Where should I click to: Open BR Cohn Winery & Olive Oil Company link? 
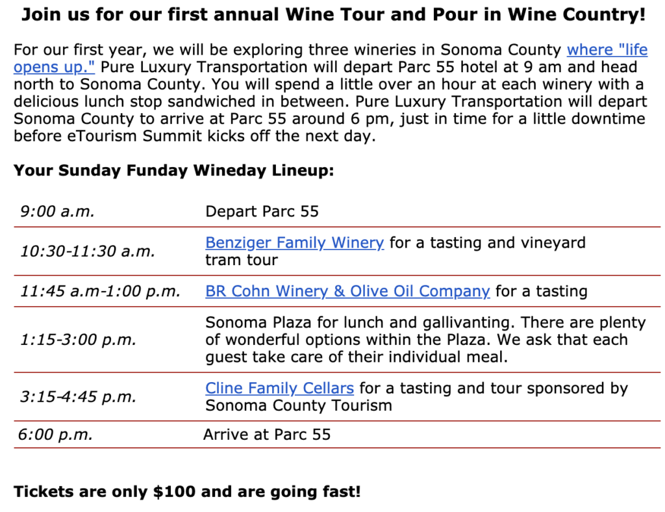tap(347, 291)
